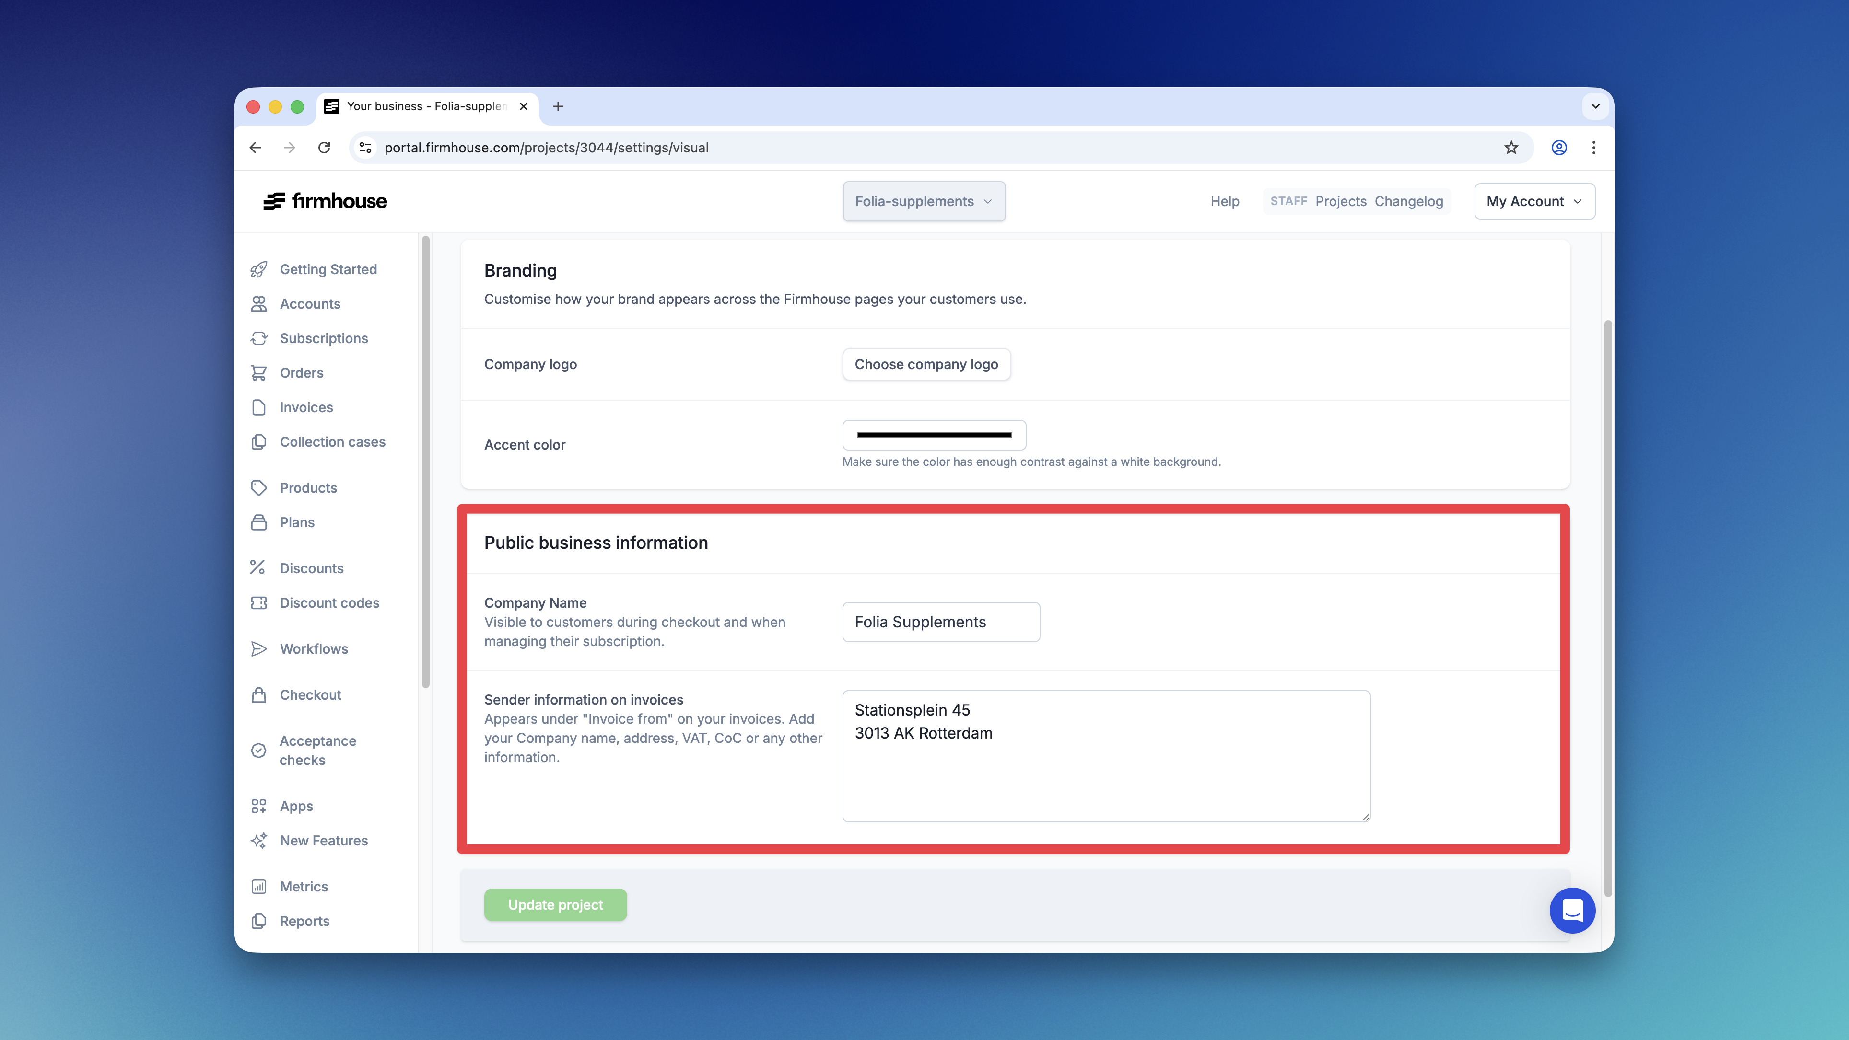Click the Intercom chat bubble icon
1849x1040 pixels.
click(x=1572, y=910)
